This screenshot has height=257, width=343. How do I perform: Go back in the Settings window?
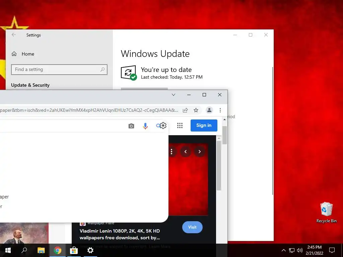pyautogui.click(x=14, y=35)
